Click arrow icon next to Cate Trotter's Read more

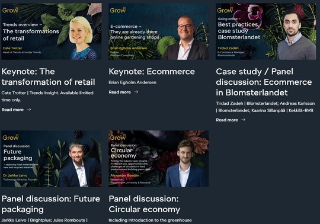(x=29, y=110)
